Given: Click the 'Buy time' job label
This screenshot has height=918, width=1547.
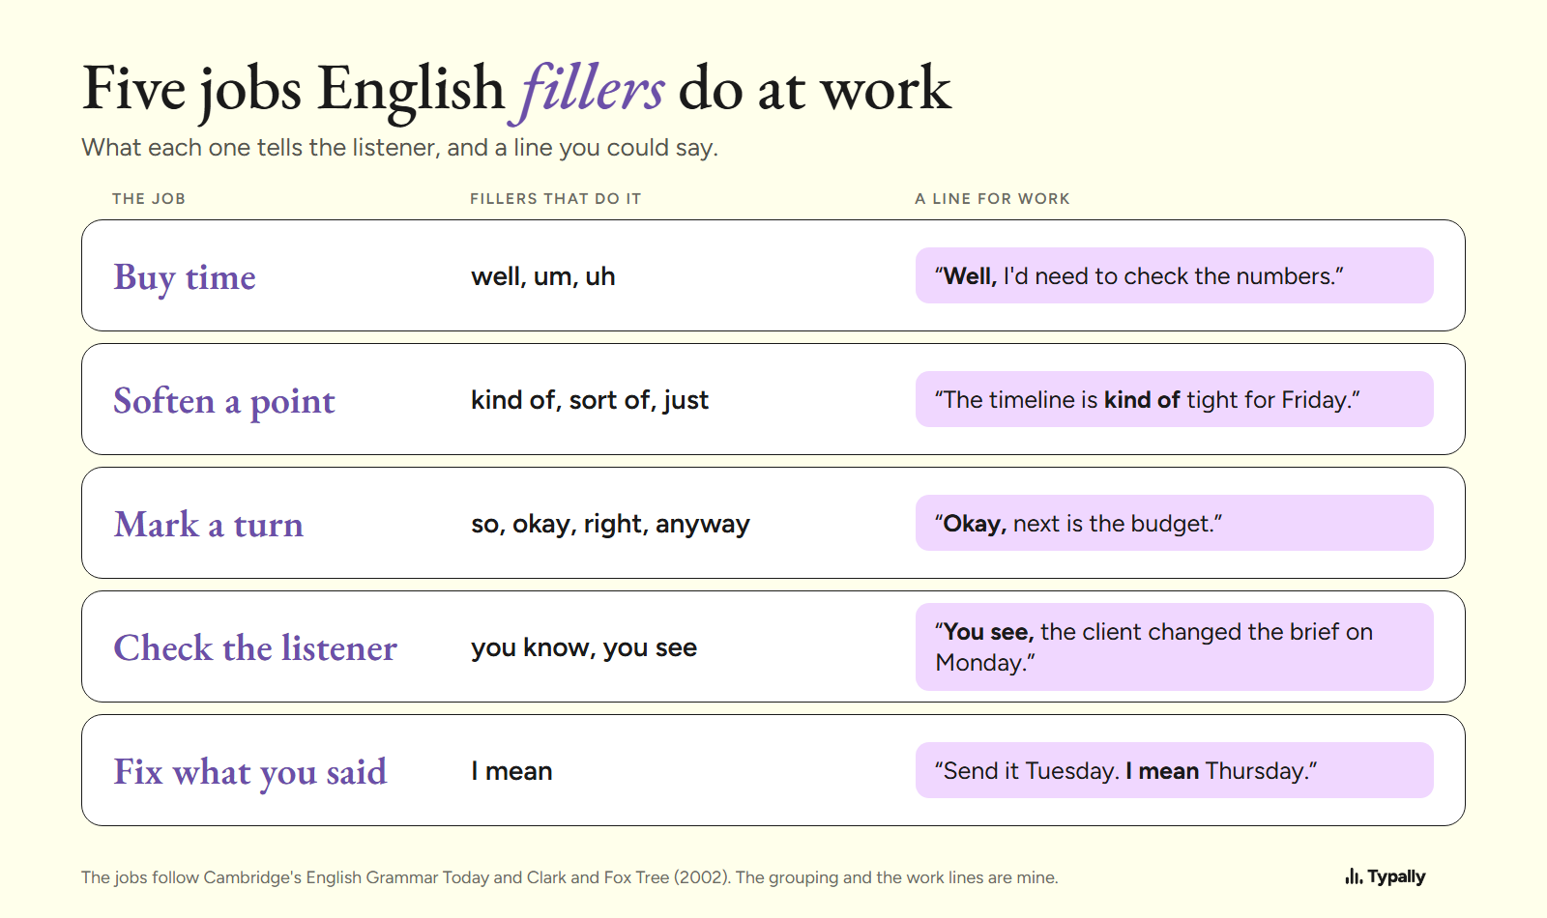Looking at the screenshot, I should pyautogui.click(x=185, y=277).
